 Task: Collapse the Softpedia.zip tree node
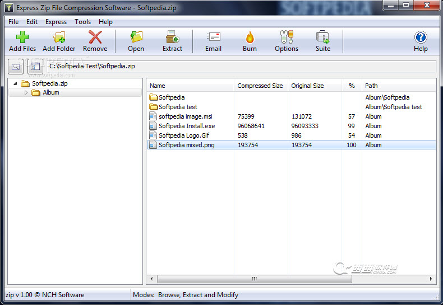15,83
